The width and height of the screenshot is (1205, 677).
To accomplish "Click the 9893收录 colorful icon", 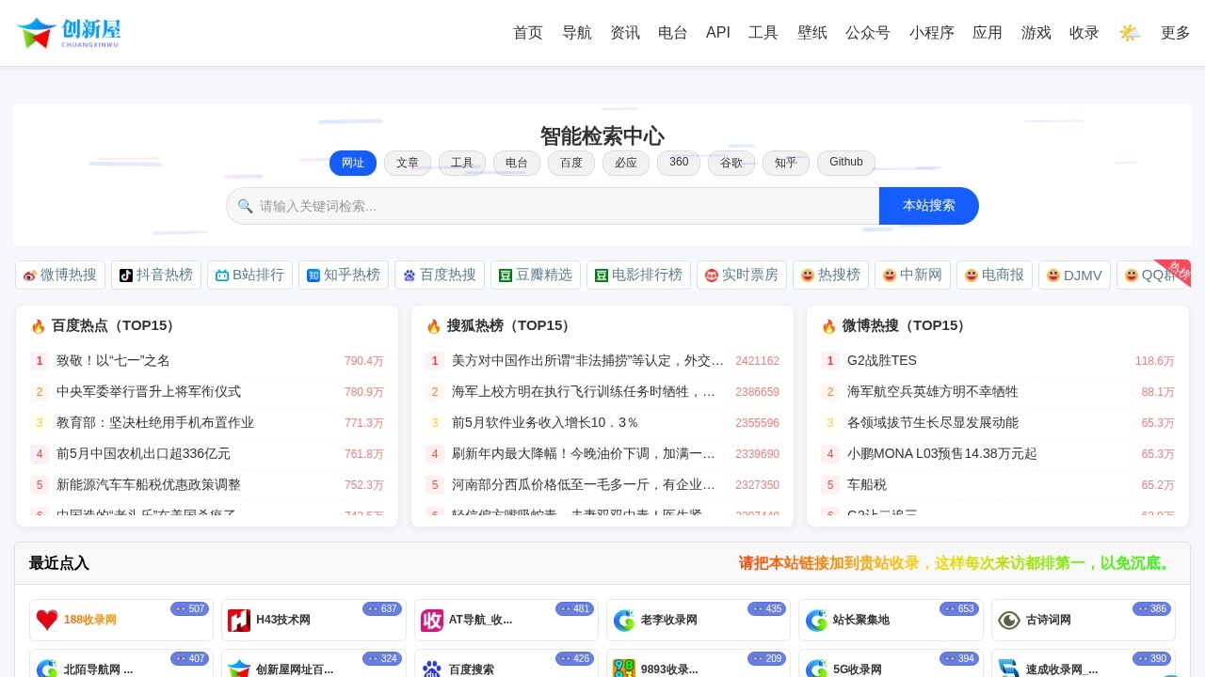I will 624,669.
